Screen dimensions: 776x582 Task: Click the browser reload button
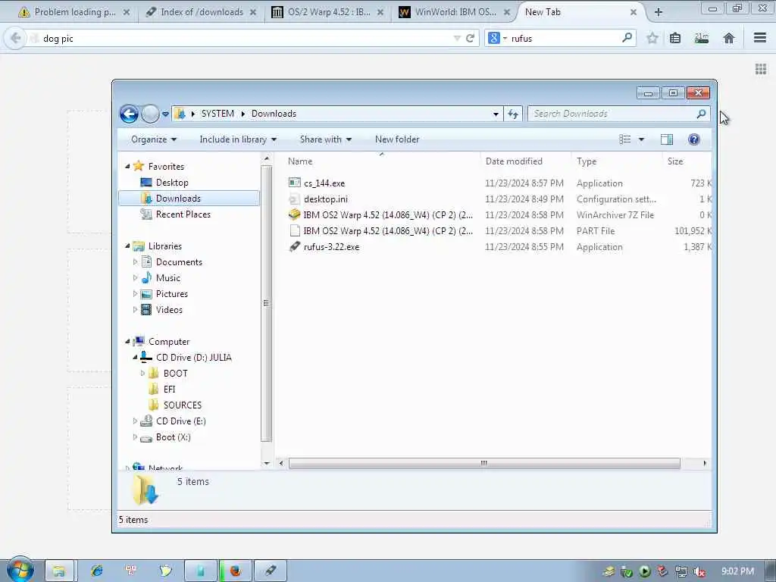[x=470, y=38]
